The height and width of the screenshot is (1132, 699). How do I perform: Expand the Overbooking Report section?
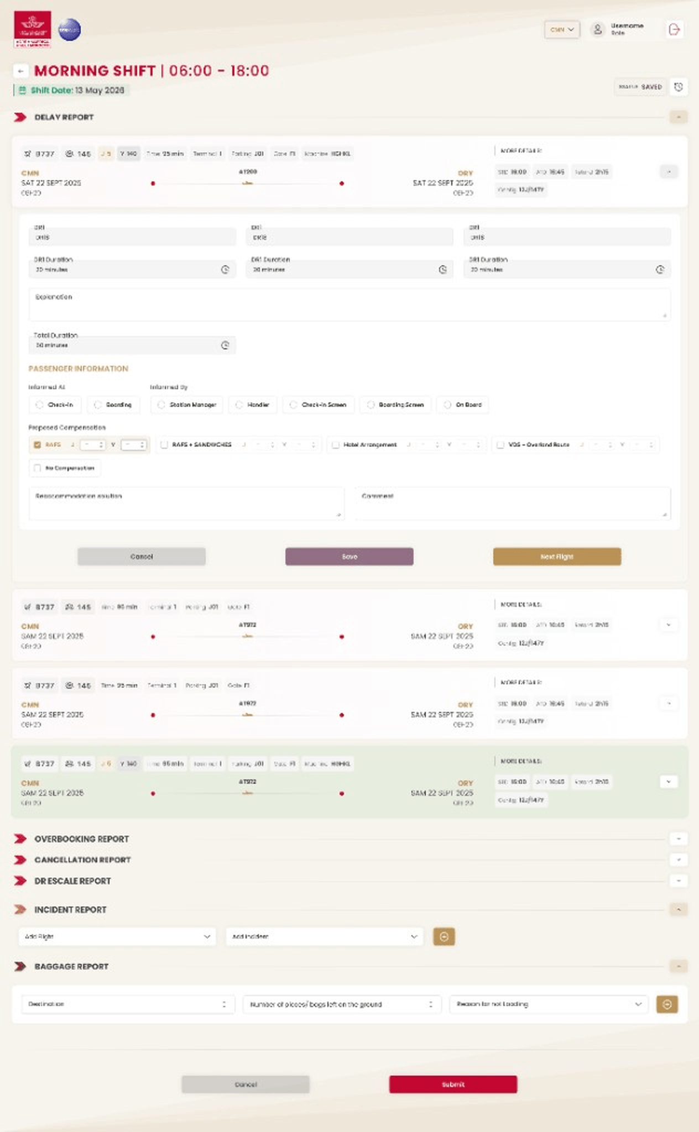(679, 838)
